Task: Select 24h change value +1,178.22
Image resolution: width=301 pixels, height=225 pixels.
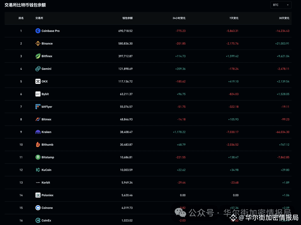Action: click(x=179, y=132)
